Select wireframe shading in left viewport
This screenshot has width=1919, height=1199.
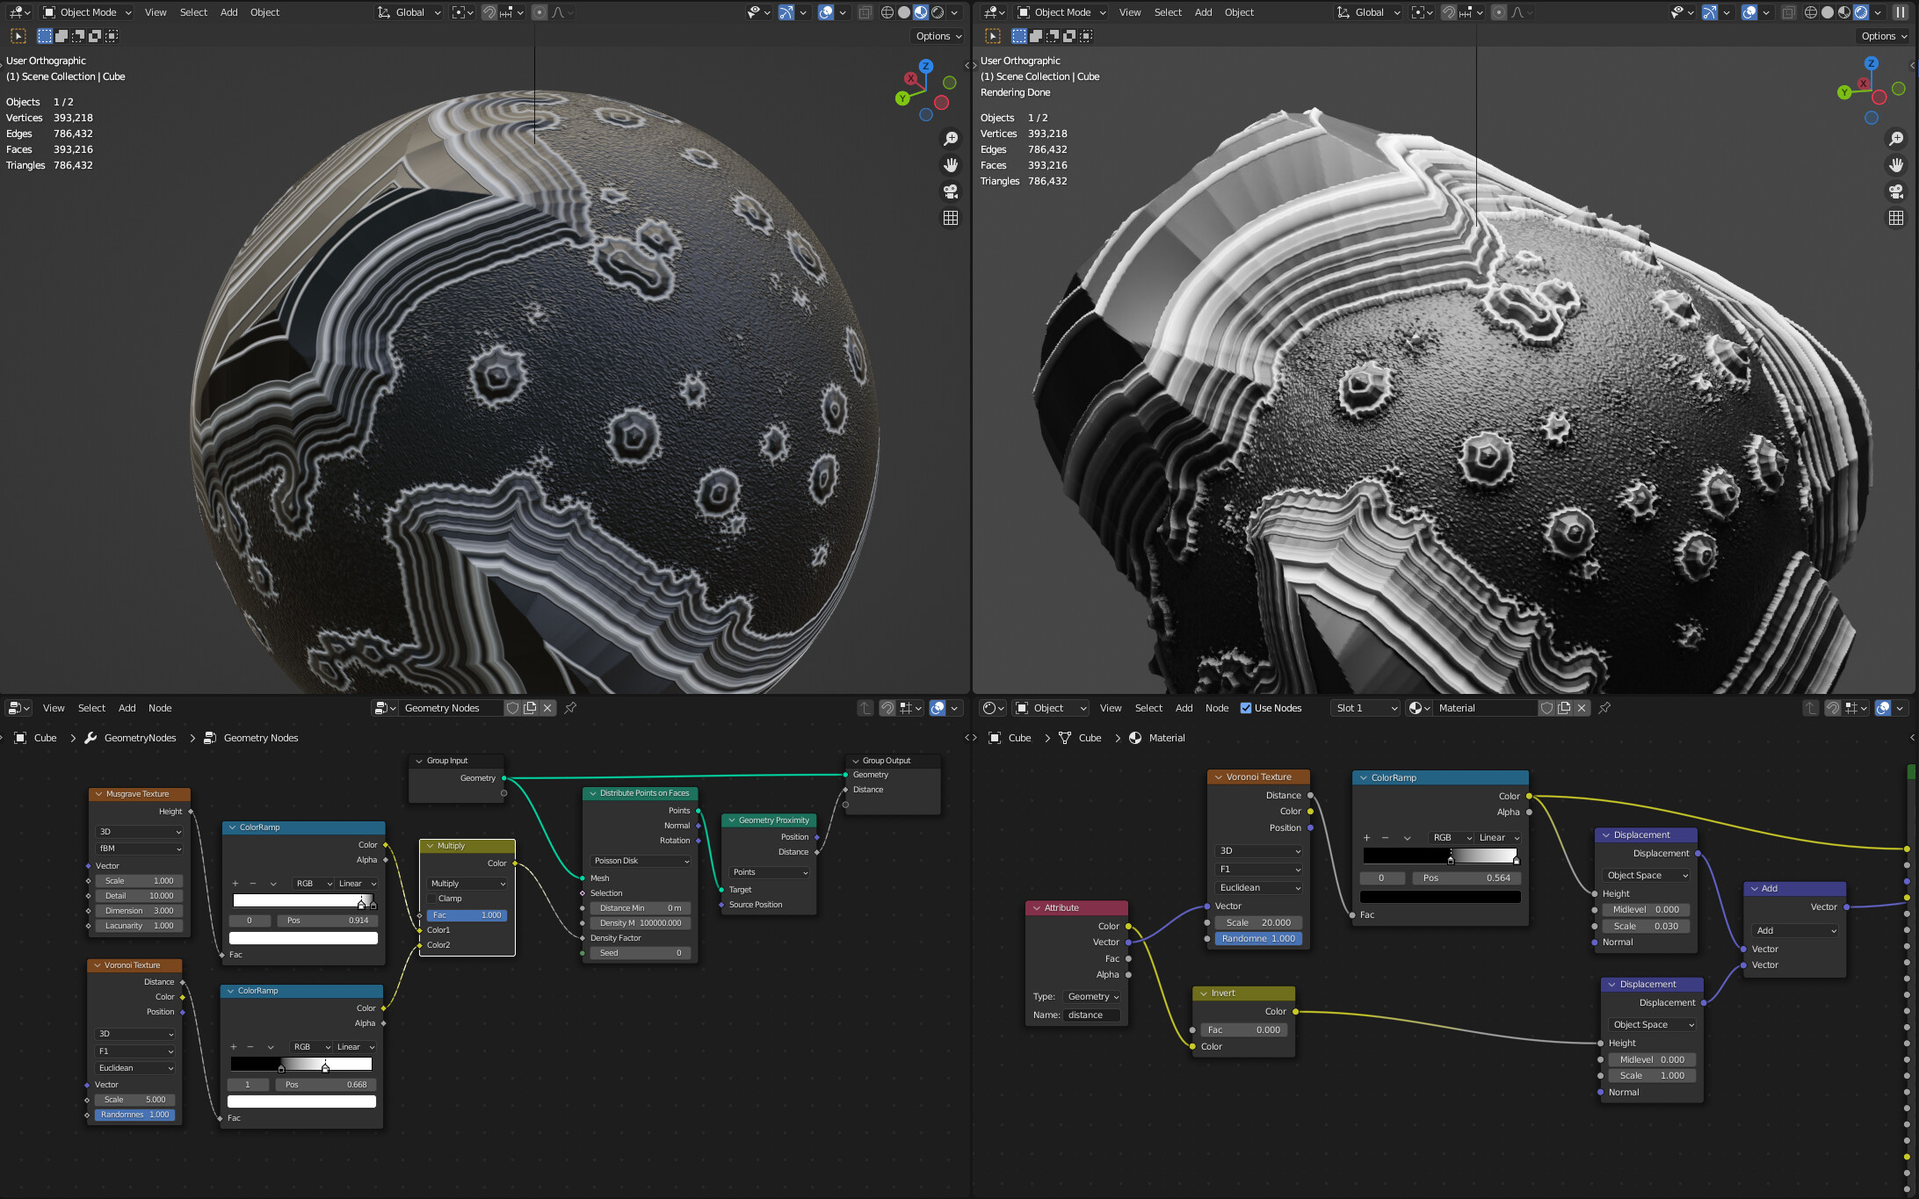(x=887, y=12)
